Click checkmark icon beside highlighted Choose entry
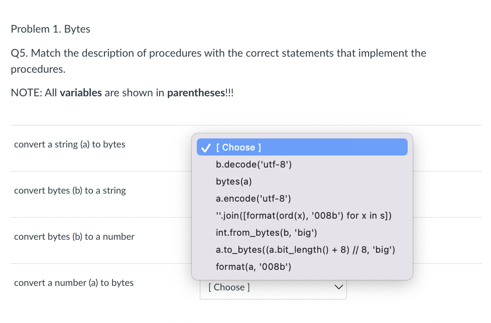The image size is (491, 323). (205, 147)
